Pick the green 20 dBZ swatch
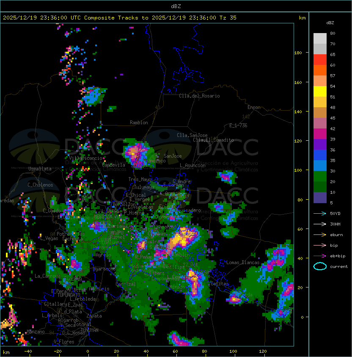 coord(320,176)
